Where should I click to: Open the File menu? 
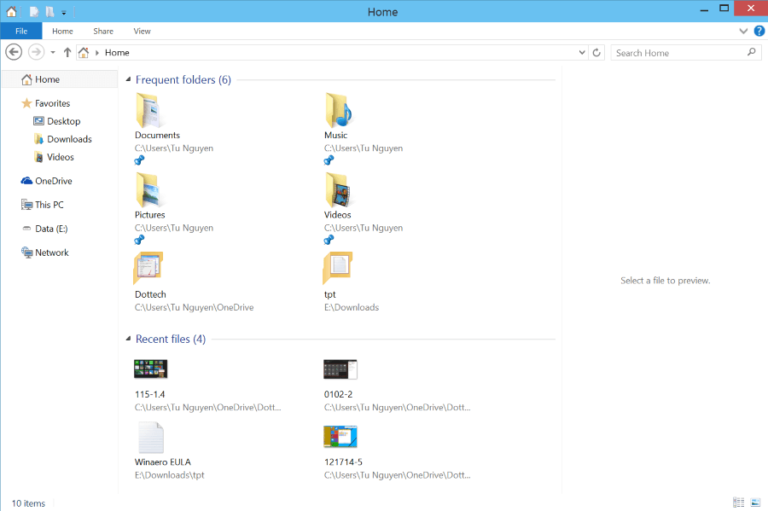[x=21, y=31]
